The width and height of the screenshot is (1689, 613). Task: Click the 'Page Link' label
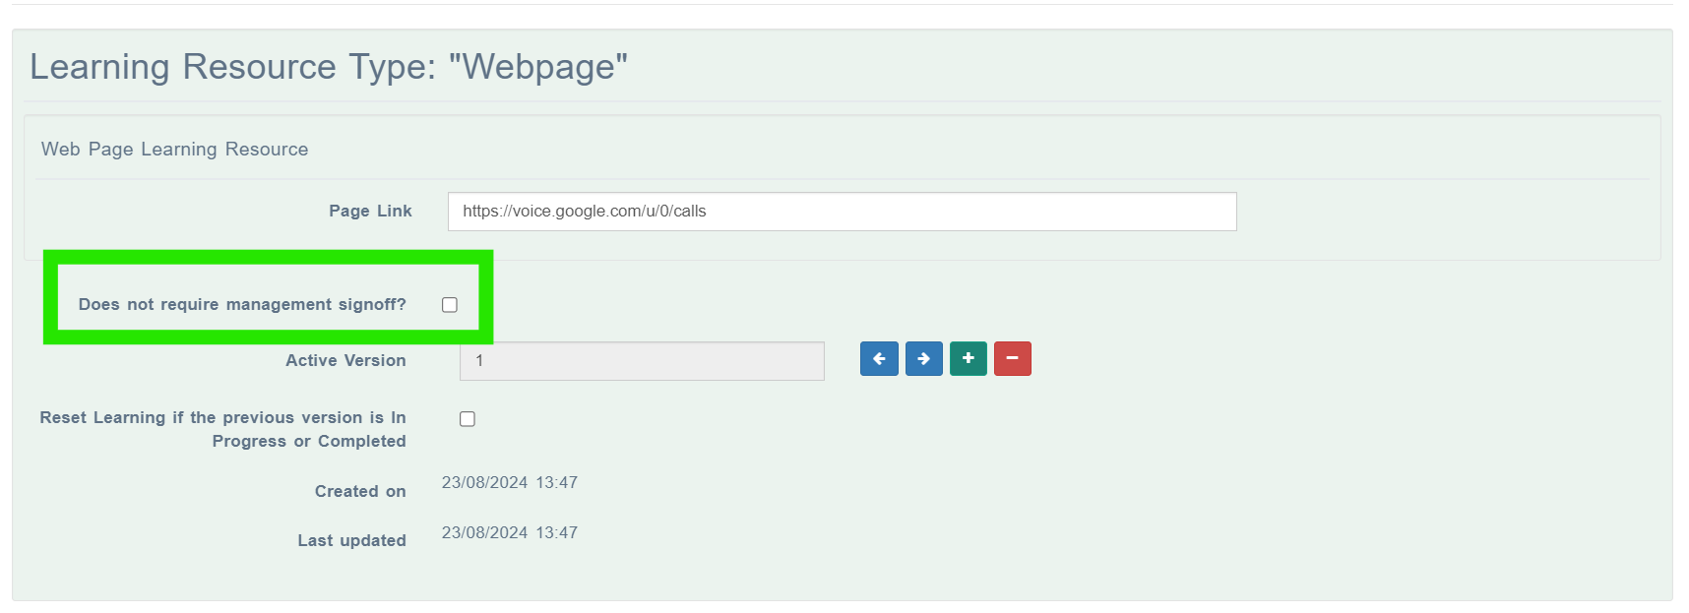coord(370,211)
